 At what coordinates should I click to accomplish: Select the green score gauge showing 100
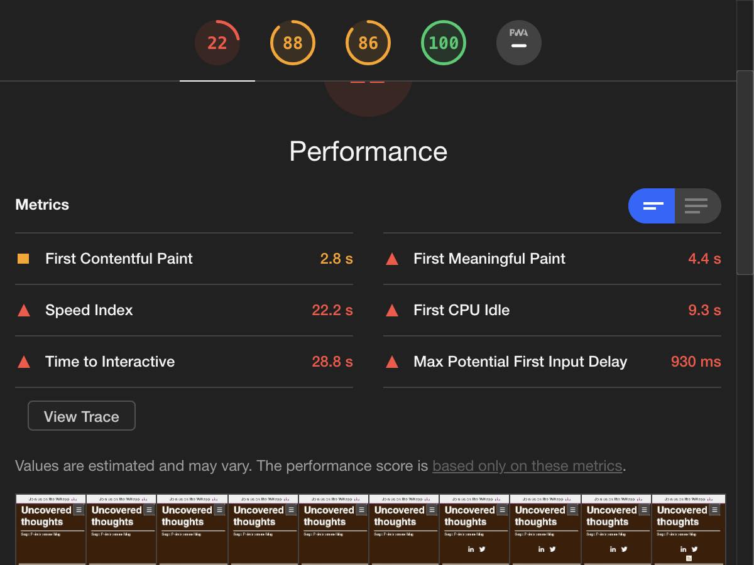click(x=444, y=43)
